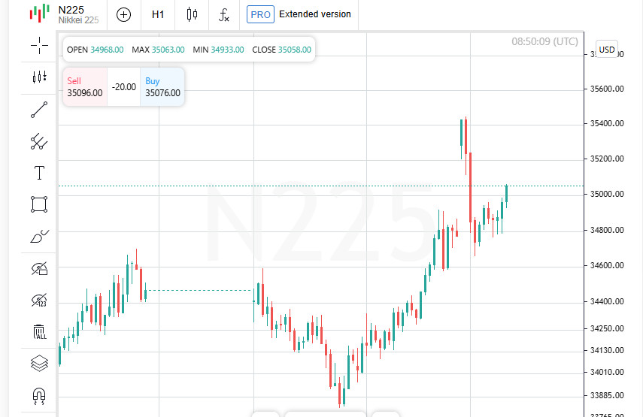Select the rectangle shape tool

39,204
